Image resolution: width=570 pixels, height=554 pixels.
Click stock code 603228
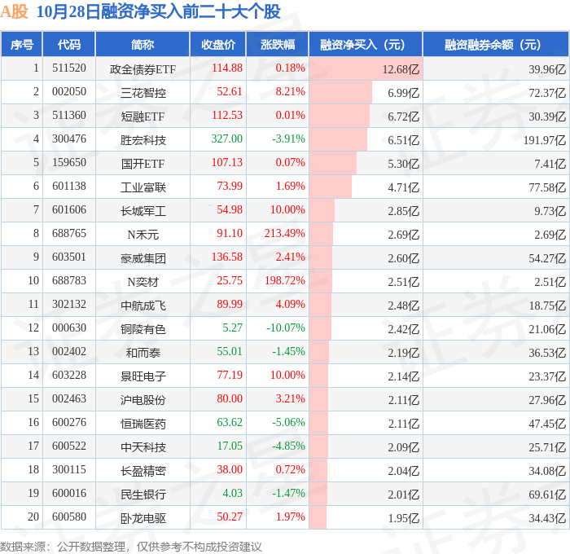tap(69, 376)
